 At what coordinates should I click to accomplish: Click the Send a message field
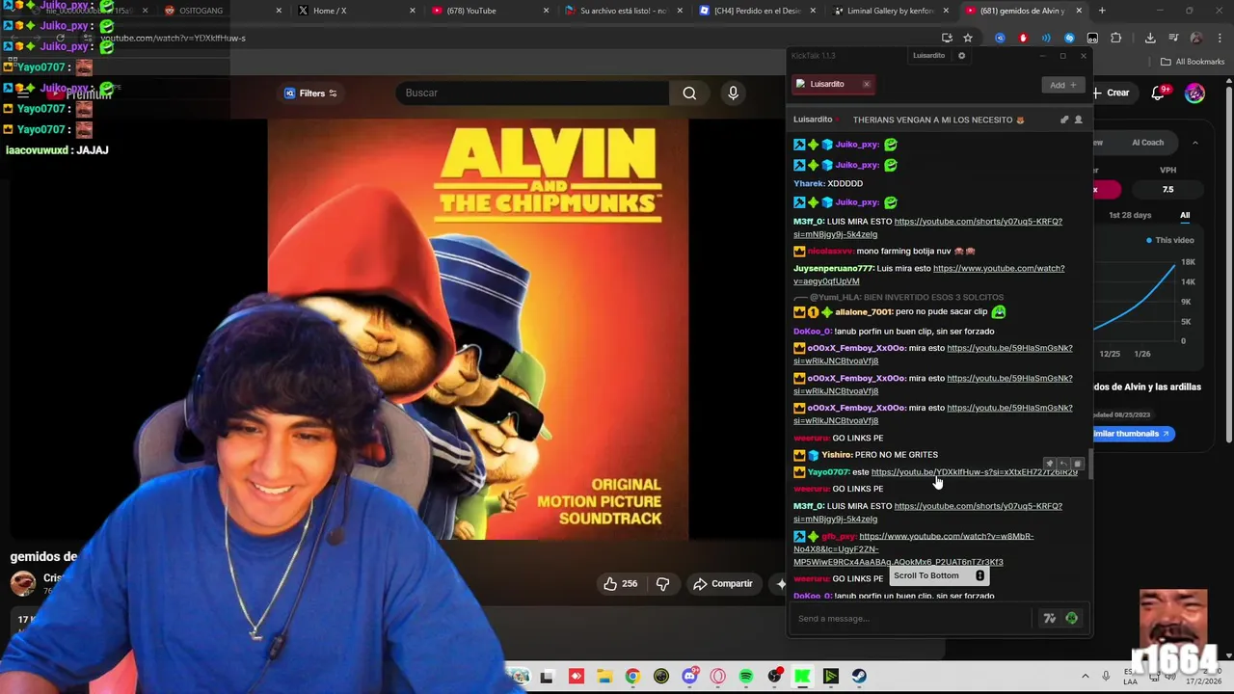coord(911,618)
